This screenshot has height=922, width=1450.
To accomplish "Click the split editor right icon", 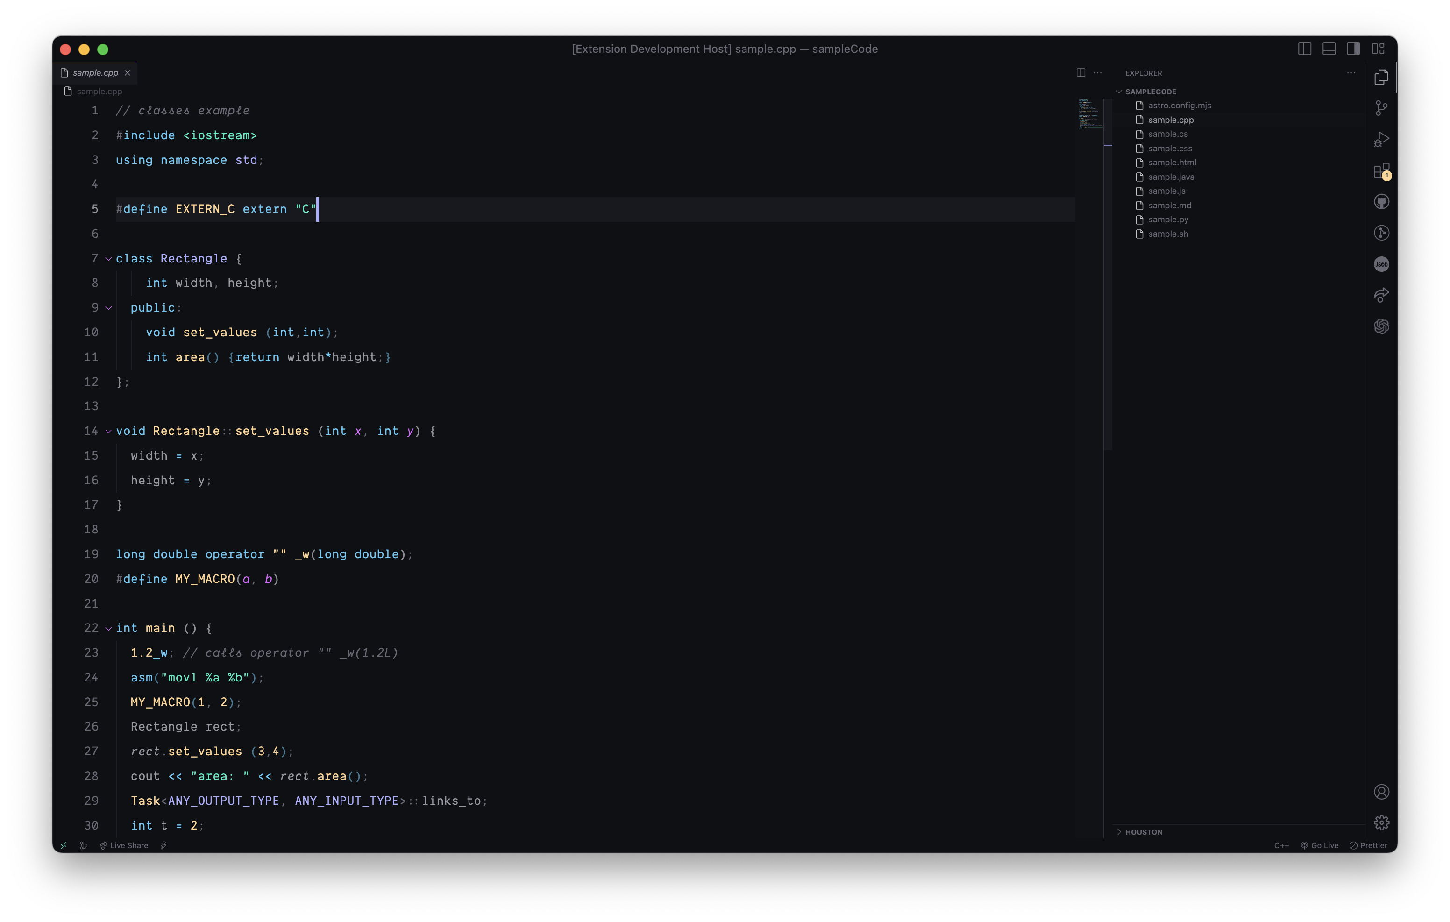I will [x=1081, y=73].
